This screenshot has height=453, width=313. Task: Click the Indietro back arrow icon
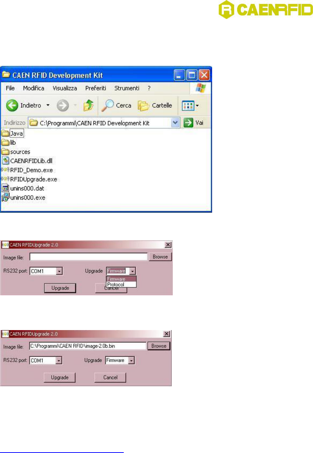pos(12,105)
